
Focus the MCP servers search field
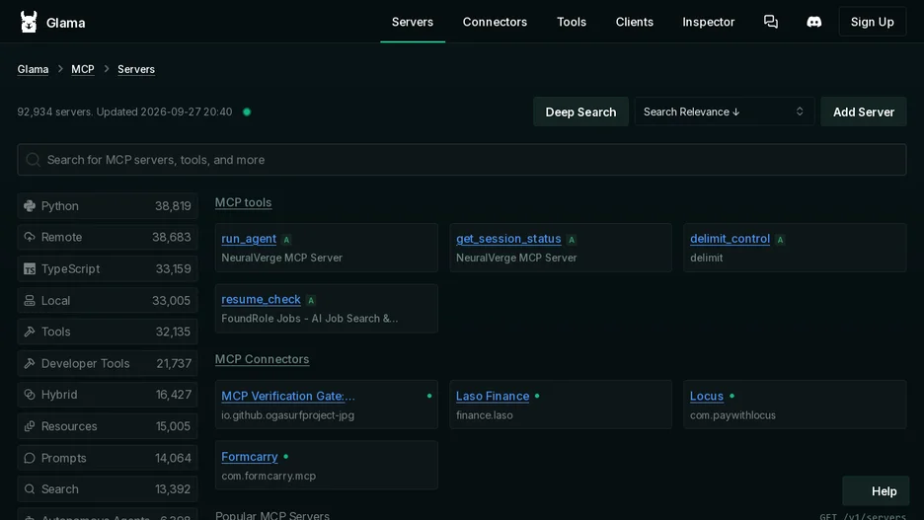point(461,160)
